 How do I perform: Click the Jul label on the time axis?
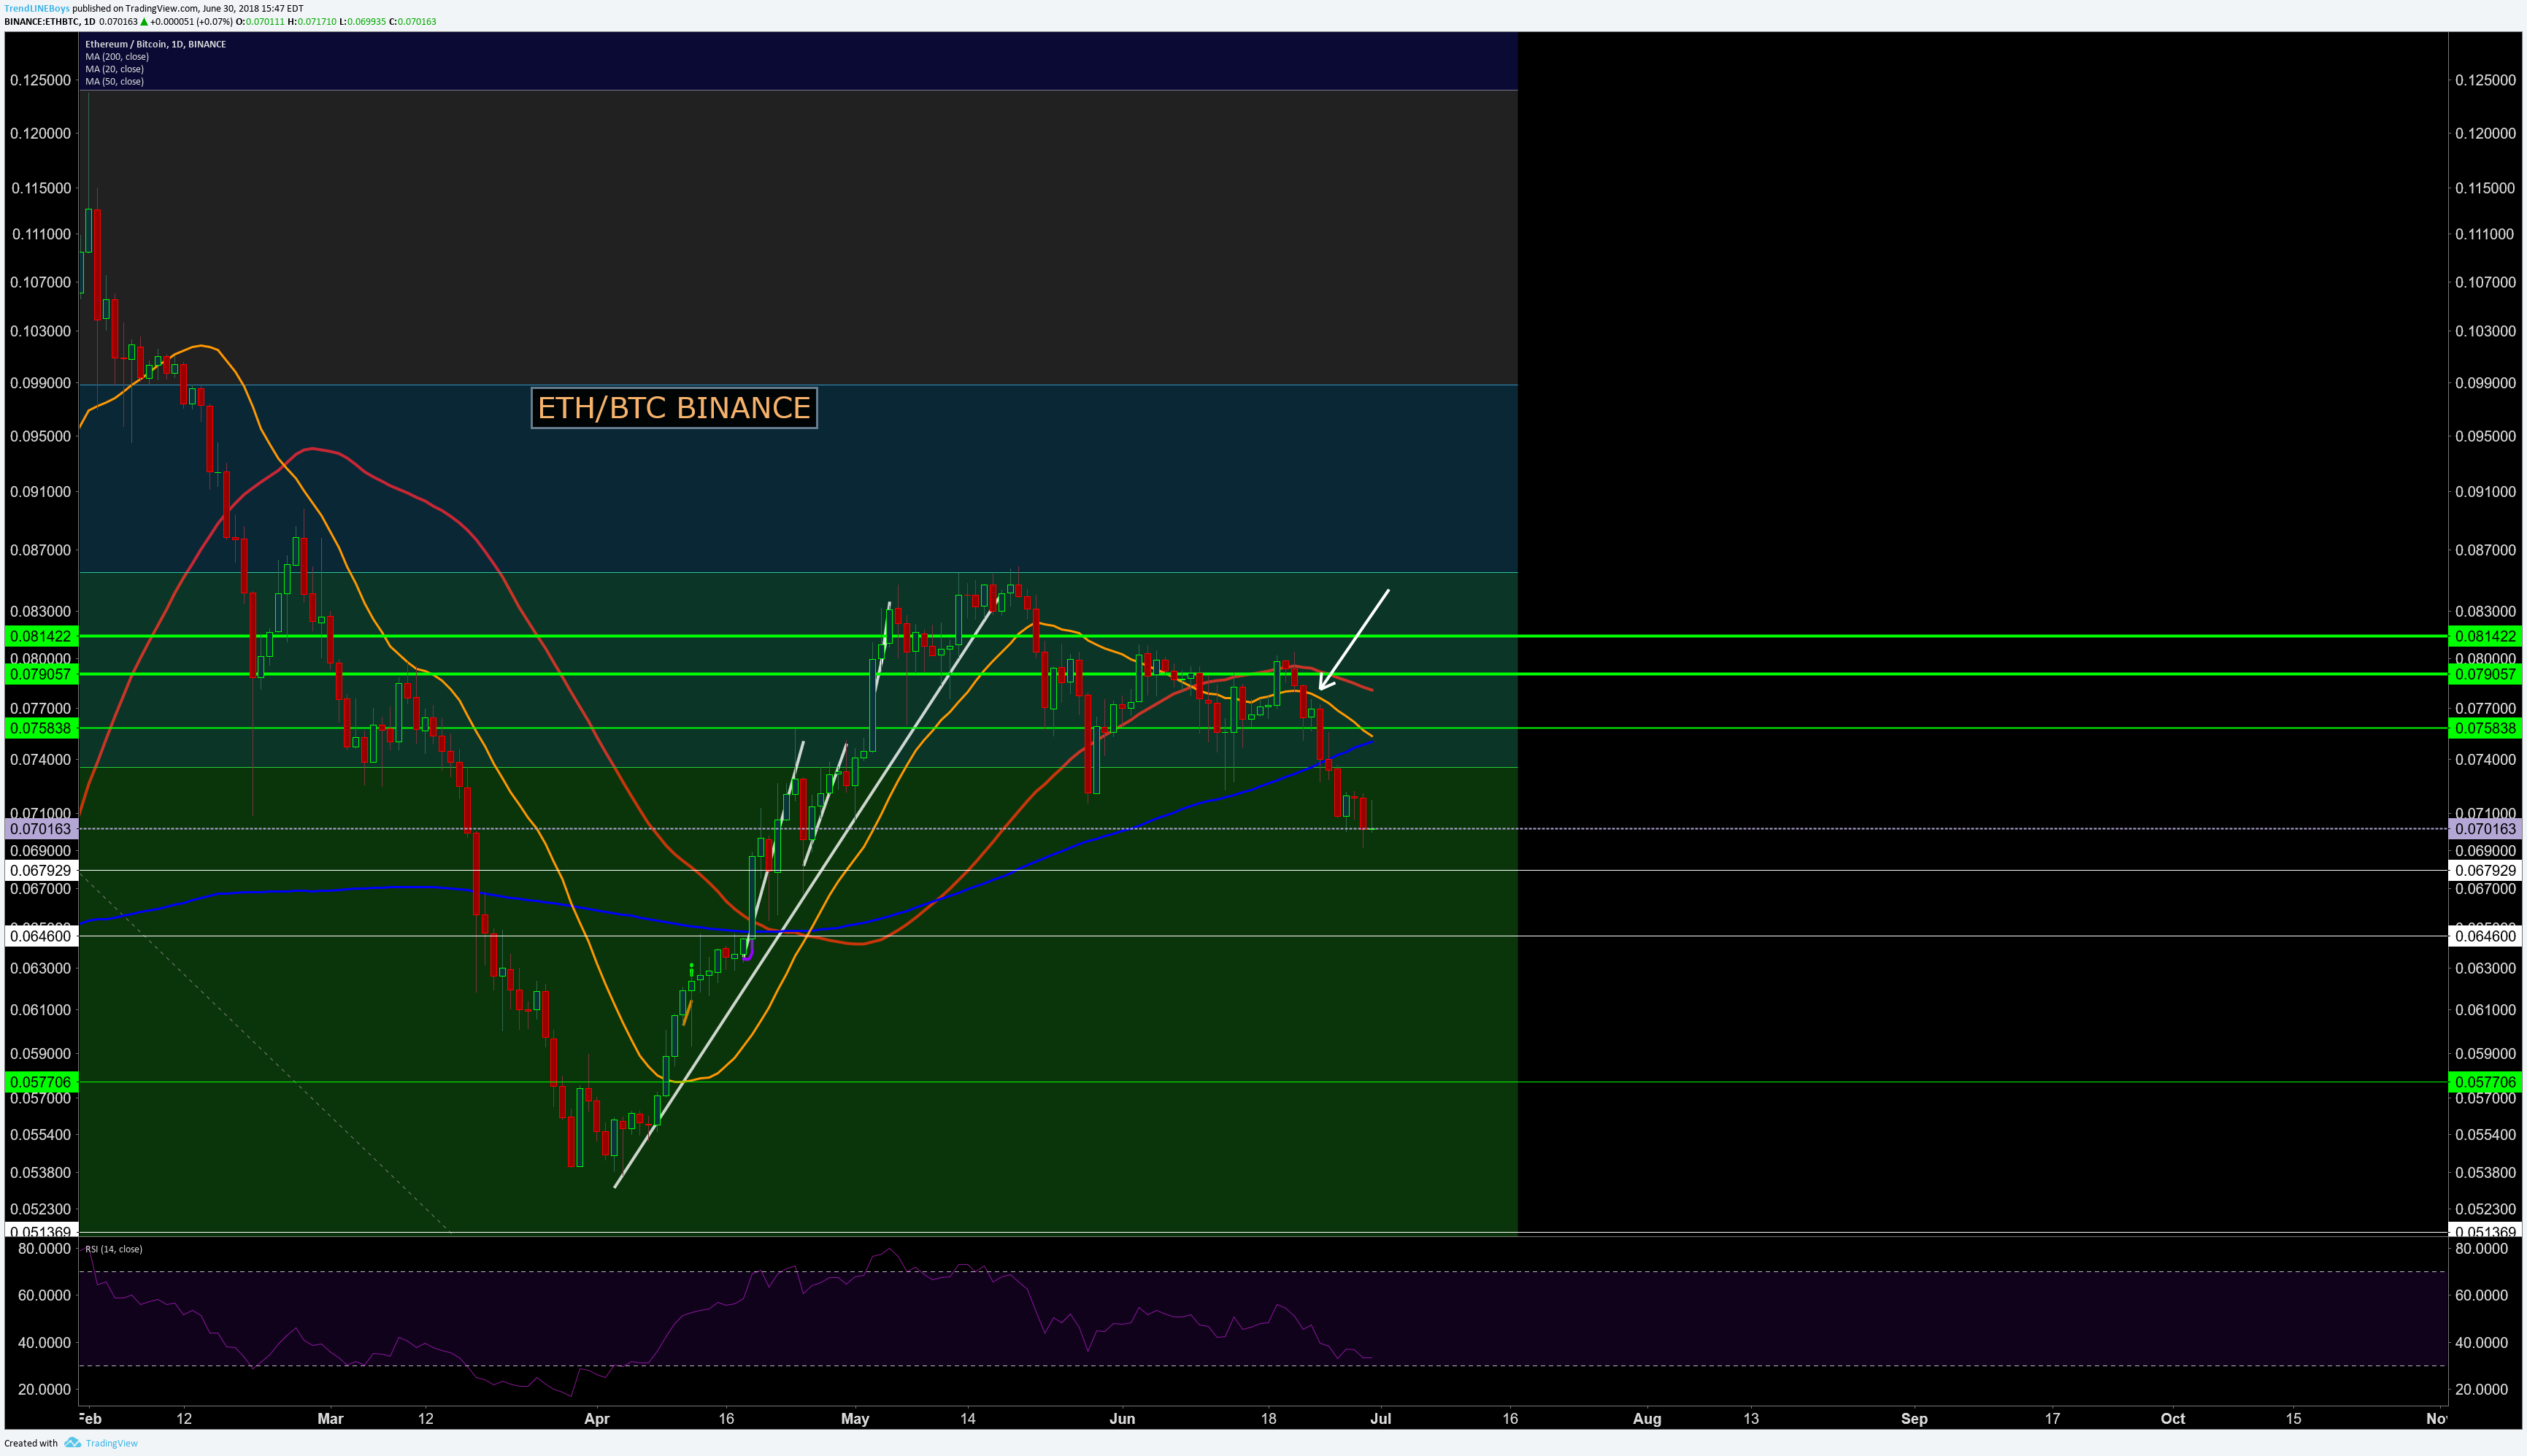click(x=1381, y=1419)
